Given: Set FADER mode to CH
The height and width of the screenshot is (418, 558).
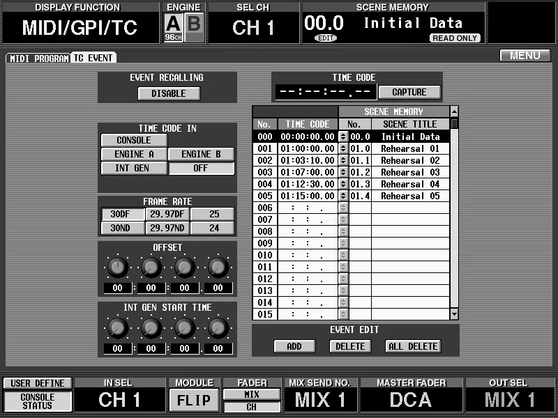Looking at the screenshot, I should [252, 407].
